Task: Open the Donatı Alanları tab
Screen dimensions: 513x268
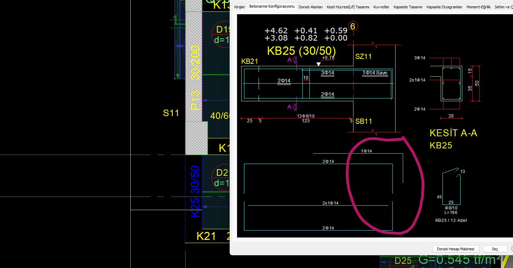Action: (311, 7)
